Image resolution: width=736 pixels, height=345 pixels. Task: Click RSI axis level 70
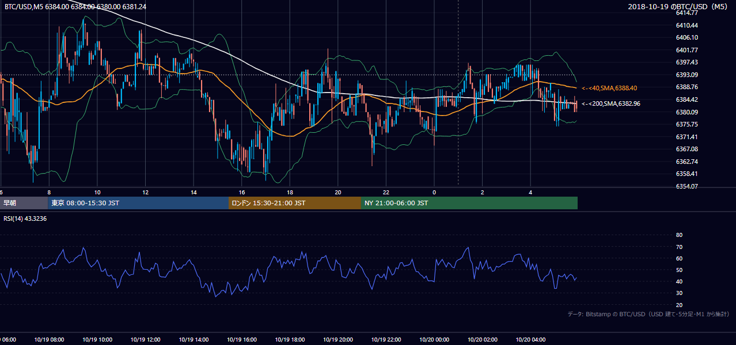(x=679, y=247)
